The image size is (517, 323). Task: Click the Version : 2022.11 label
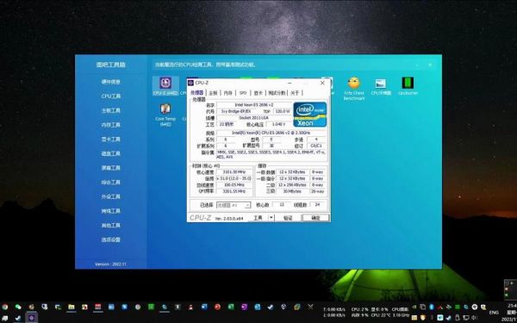pos(111,264)
